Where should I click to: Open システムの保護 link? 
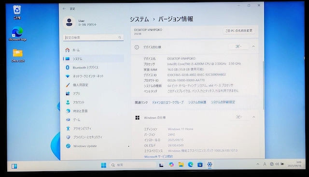tap(197, 102)
